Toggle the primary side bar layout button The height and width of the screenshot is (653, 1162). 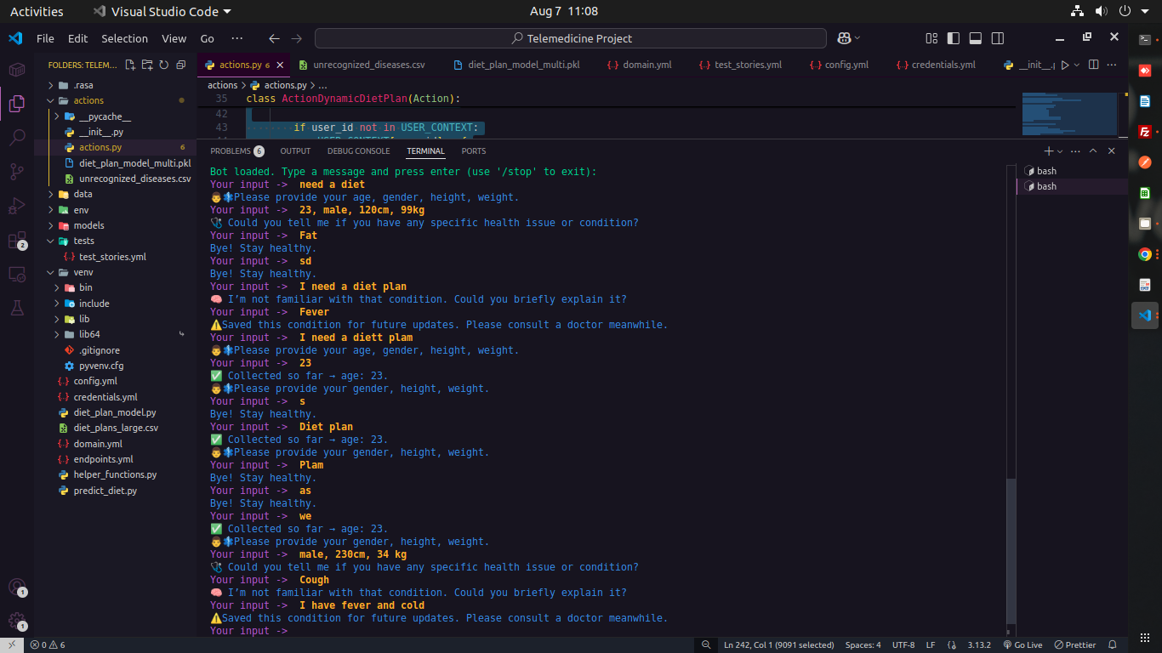pos(954,38)
